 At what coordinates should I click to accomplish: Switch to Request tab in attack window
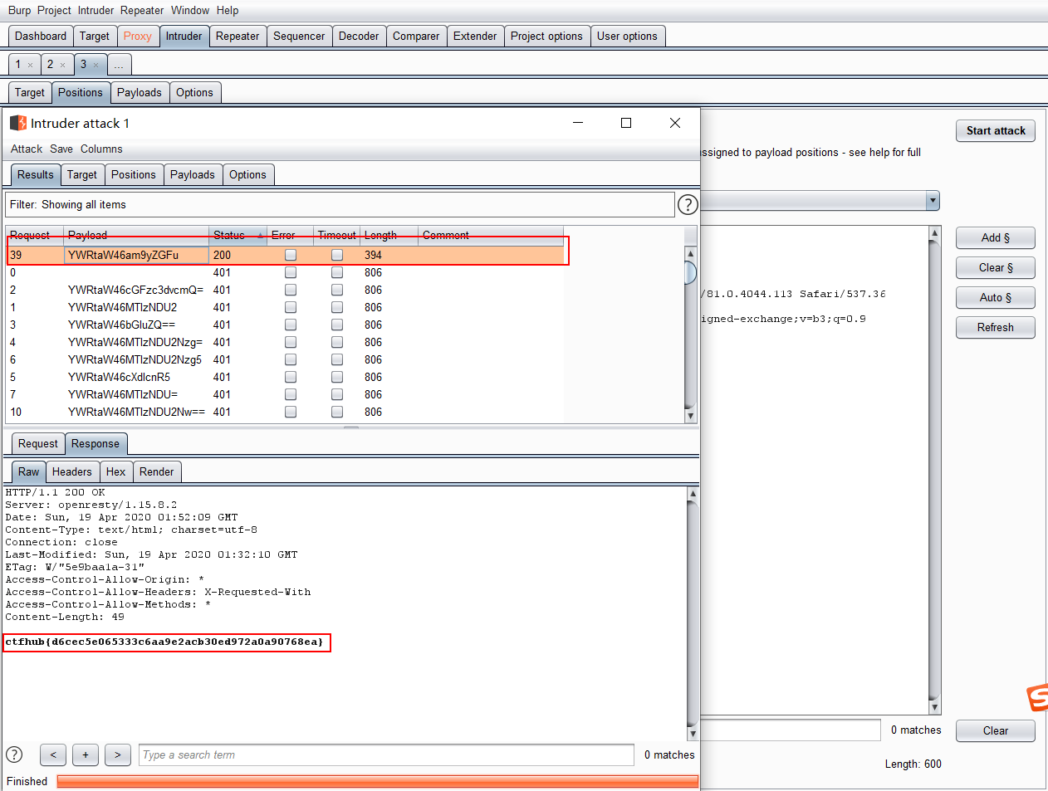click(38, 443)
